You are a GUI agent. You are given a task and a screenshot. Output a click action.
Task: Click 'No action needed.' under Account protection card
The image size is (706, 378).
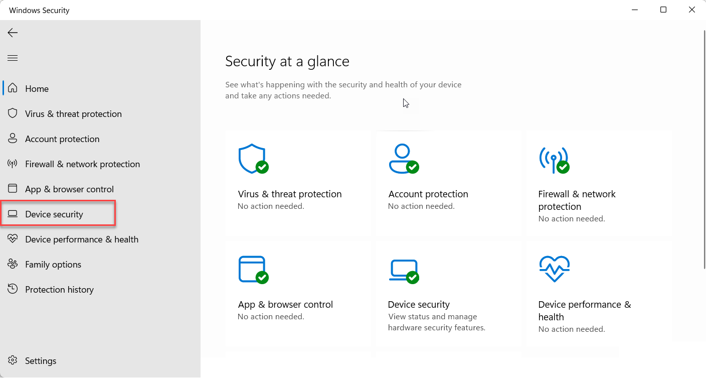(421, 206)
